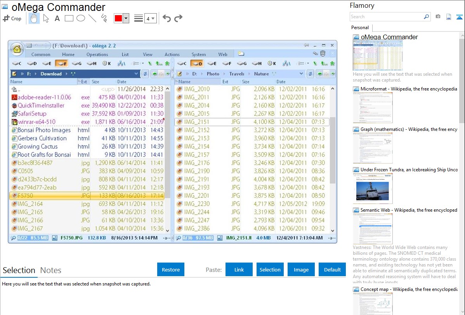The height and width of the screenshot is (315, 465).
Task: Select drive G in the right panel
Action: point(242,63)
